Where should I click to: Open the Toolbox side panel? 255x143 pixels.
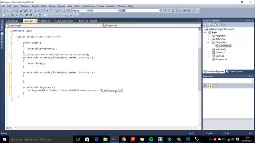[2, 25]
